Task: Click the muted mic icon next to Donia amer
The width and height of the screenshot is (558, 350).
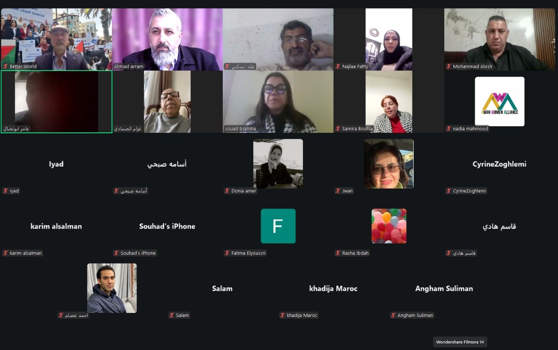Action: click(228, 191)
